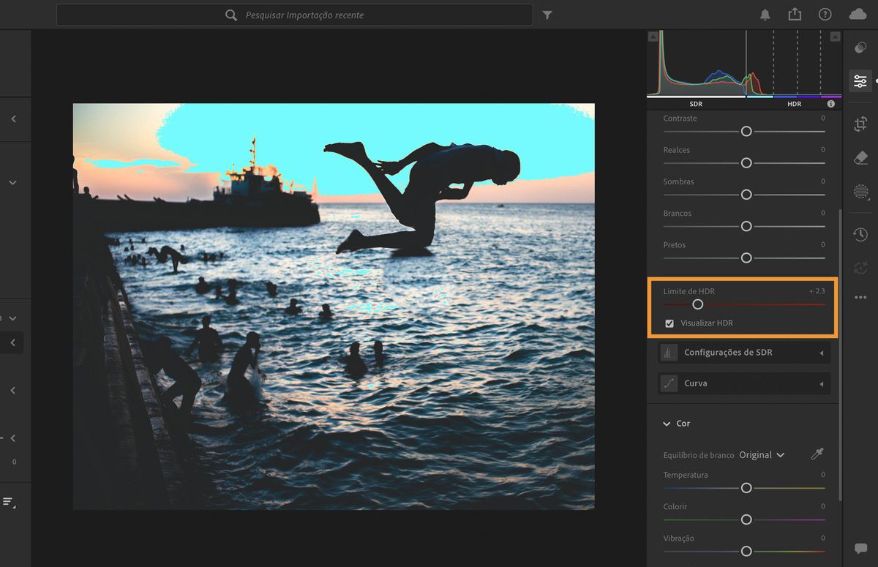Select the Healing brush tool
878x567 pixels.
pyautogui.click(x=860, y=158)
